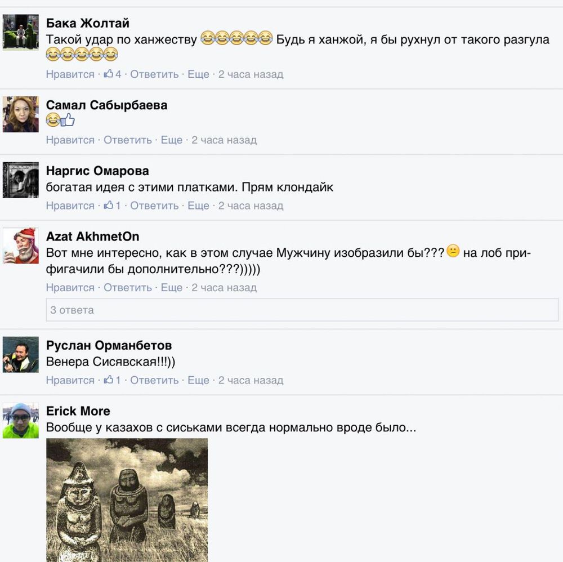View the like count thumbs-up on Руслан Орманбетов's comment
Image resolution: width=563 pixels, height=562 pixels.
[113, 380]
